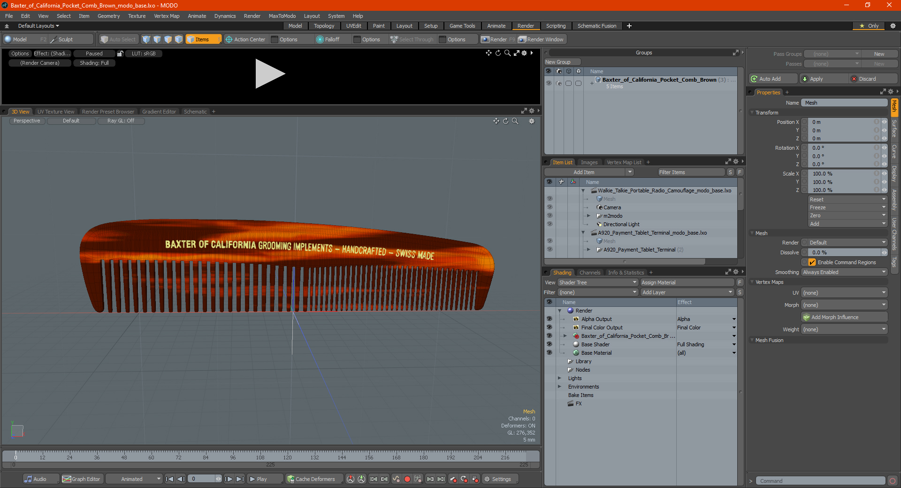Zoom 3D viewport with magnifier icon
901x488 pixels.
[x=515, y=121]
